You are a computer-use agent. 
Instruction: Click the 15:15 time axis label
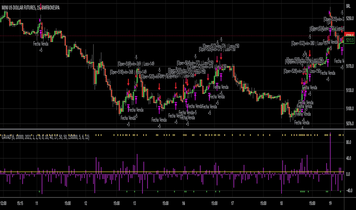tap(20, 204)
